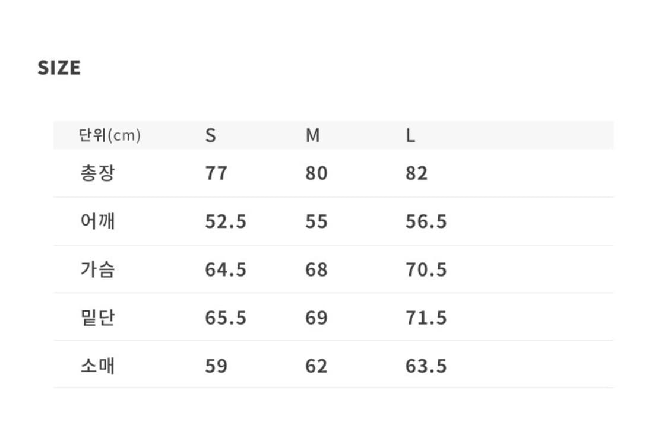Click the L size column header

tap(410, 136)
